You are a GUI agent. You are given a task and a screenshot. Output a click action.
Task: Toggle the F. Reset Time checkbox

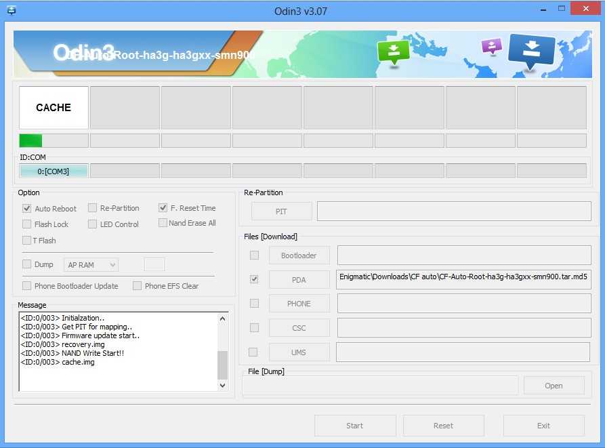[x=163, y=208]
